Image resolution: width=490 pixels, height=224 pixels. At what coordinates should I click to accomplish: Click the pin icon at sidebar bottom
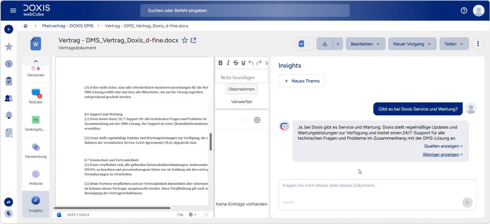click(x=9, y=214)
